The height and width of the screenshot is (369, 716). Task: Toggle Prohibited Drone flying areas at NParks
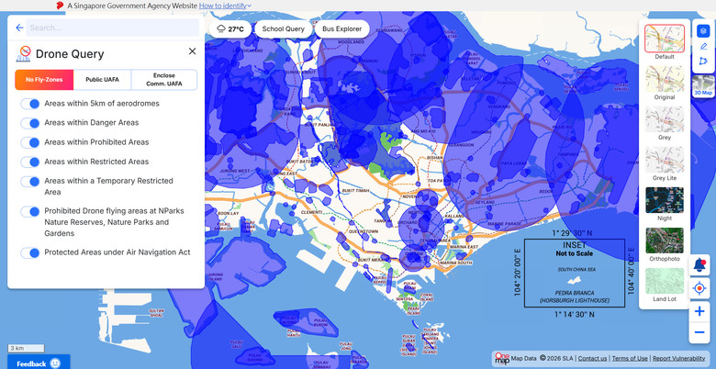tap(30, 211)
